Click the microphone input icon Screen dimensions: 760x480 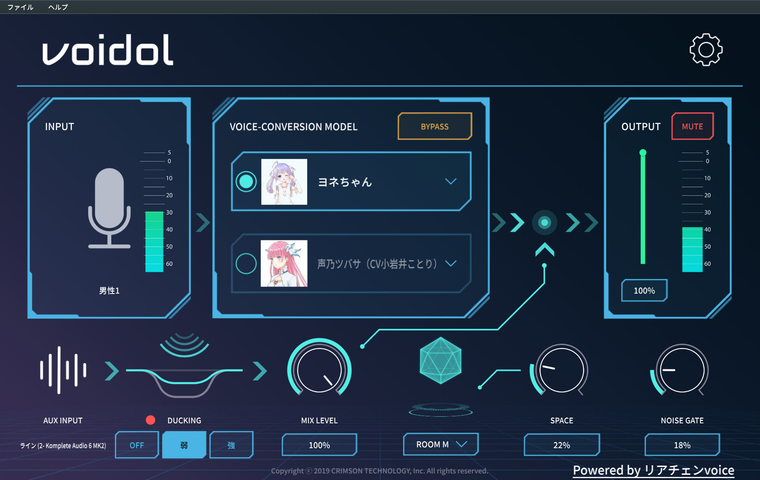[x=109, y=208]
